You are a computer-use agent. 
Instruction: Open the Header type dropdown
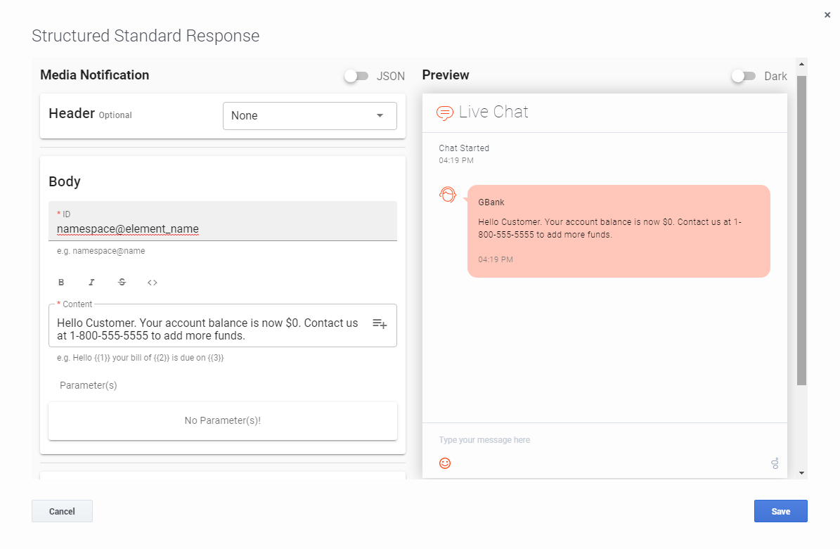coord(309,116)
